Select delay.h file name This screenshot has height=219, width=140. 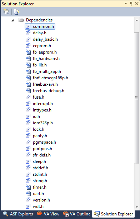coord(40,33)
